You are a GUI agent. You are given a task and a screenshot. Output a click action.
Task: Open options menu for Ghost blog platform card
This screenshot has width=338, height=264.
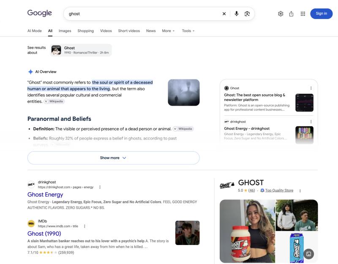(311, 88)
